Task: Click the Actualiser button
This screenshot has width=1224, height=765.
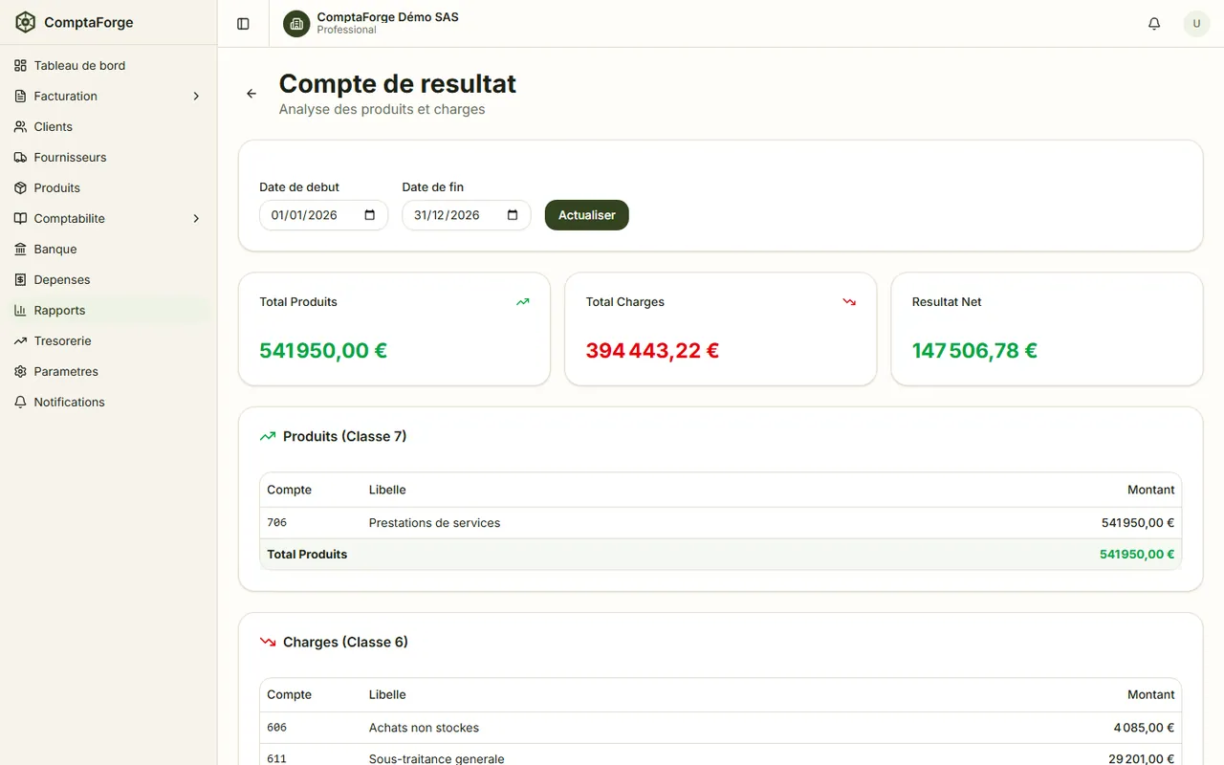Action: (x=587, y=215)
